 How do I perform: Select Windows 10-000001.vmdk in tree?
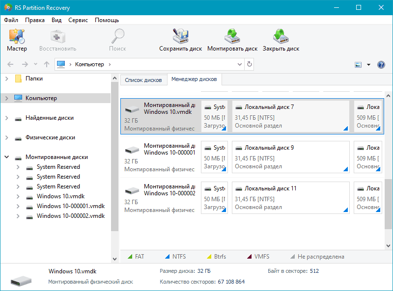[x=71, y=206]
